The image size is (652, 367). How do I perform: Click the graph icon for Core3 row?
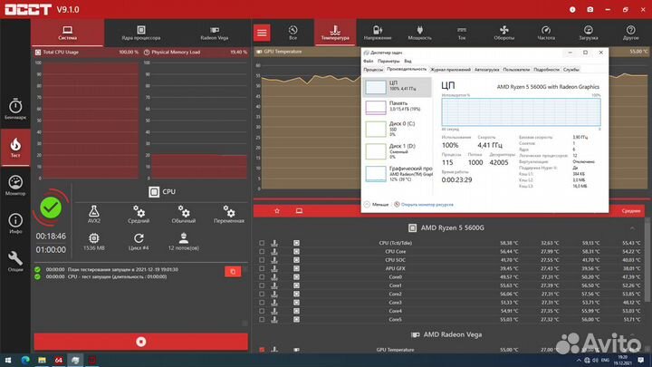[x=274, y=303]
